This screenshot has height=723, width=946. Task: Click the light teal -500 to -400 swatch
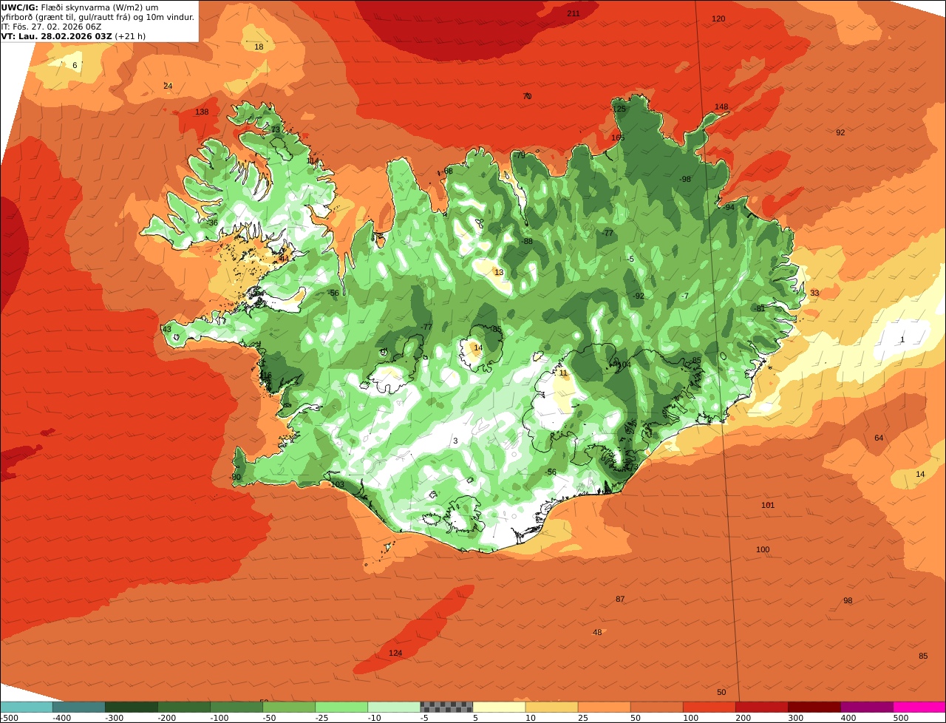26,707
